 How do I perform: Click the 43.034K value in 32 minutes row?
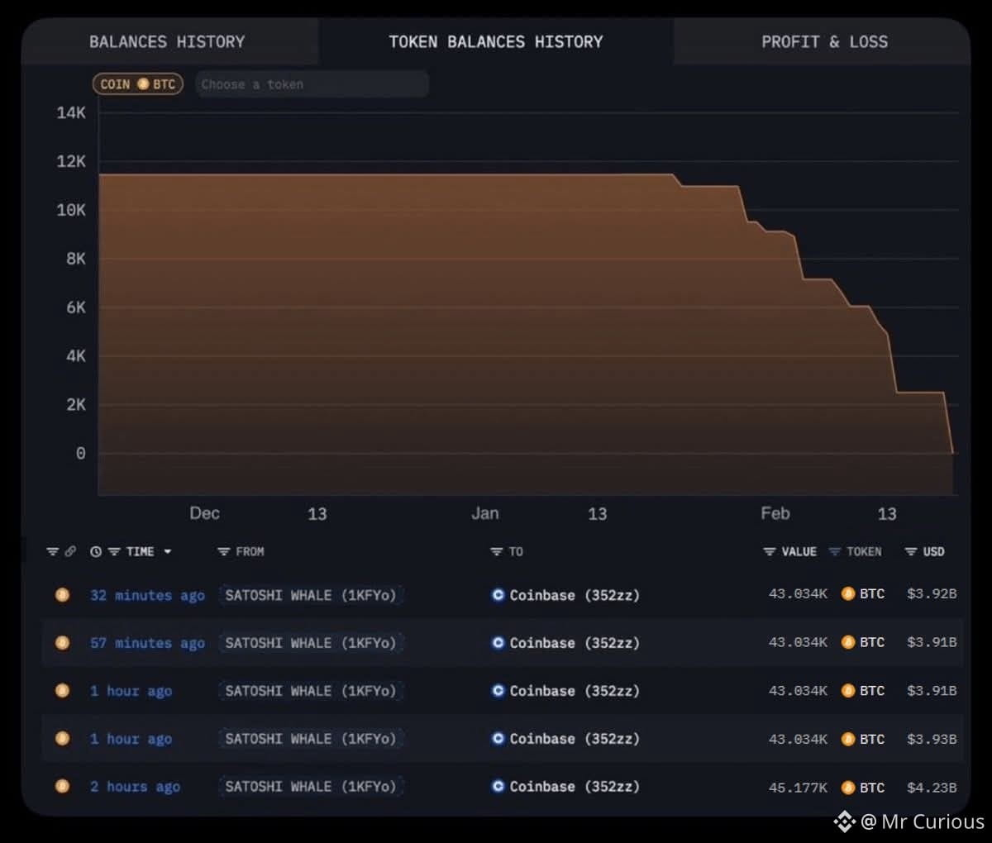click(x=798, y=593)
